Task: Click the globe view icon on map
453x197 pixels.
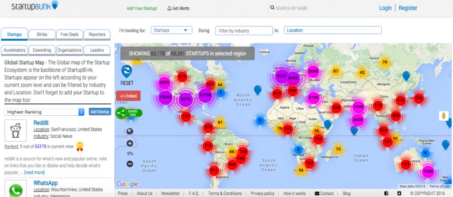Action: (x=130, y=132)
